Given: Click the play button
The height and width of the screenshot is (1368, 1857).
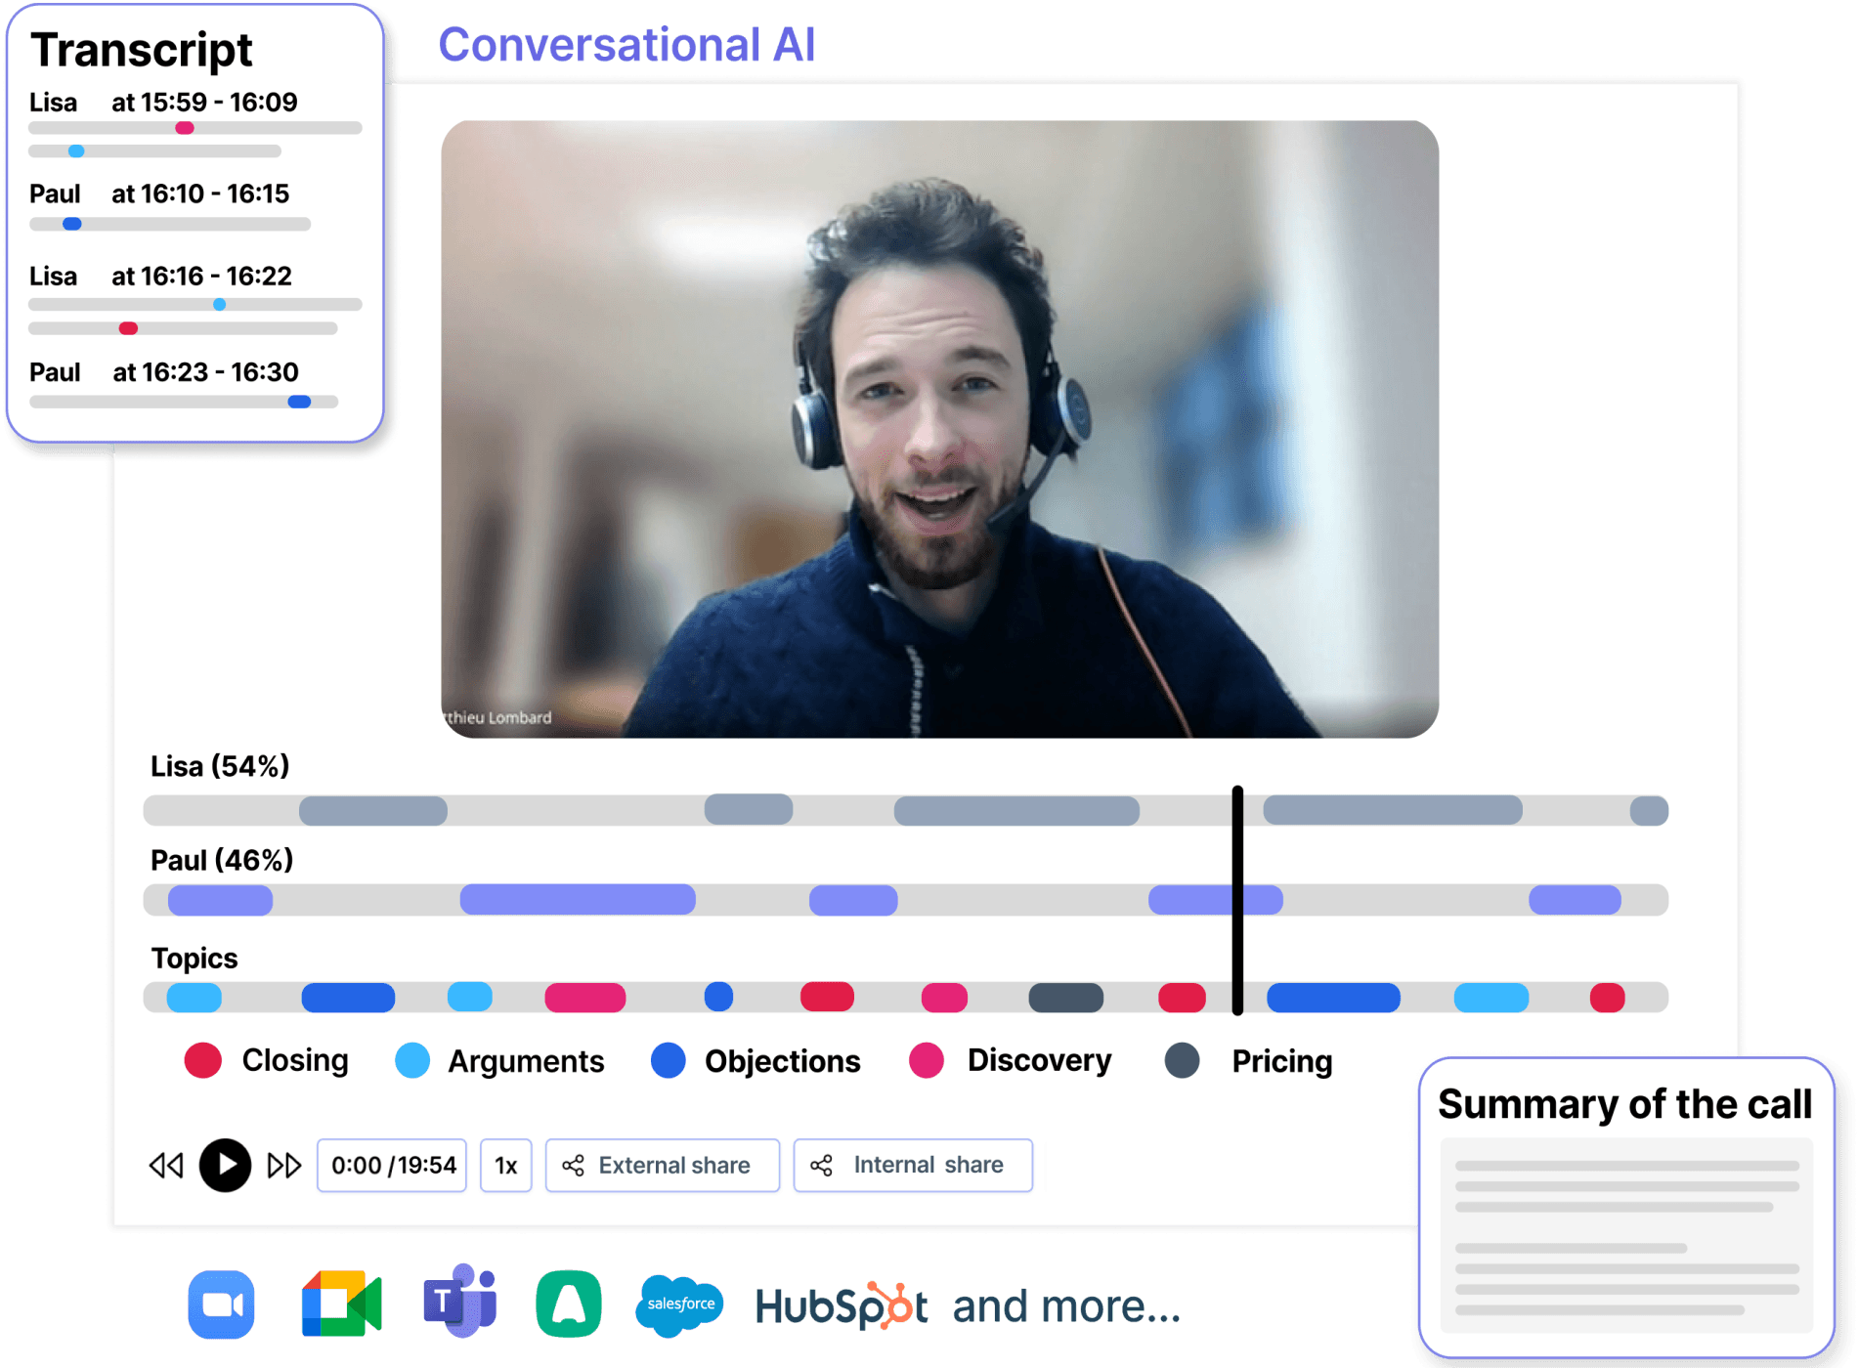Looking at the screenshot, I should click(x=225, y=1165).
